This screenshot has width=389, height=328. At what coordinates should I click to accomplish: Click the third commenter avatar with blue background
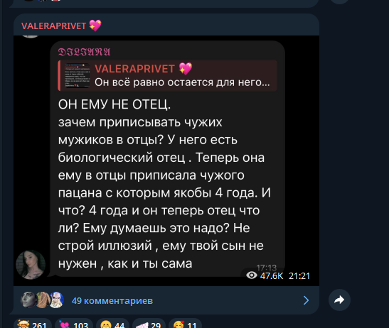56,300
